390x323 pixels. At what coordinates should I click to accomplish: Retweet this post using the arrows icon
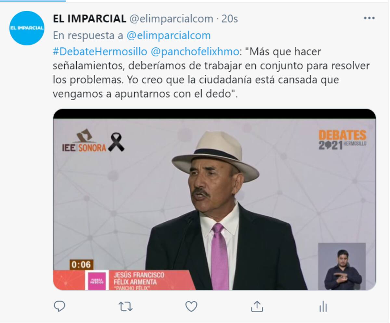pyautogui.click(x=125, y=306)
